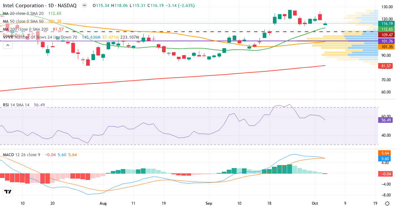This screenshot has width=396, height=208.
Task: Select the VPVR Number Of Rows legend
Action: click(40, 37)
